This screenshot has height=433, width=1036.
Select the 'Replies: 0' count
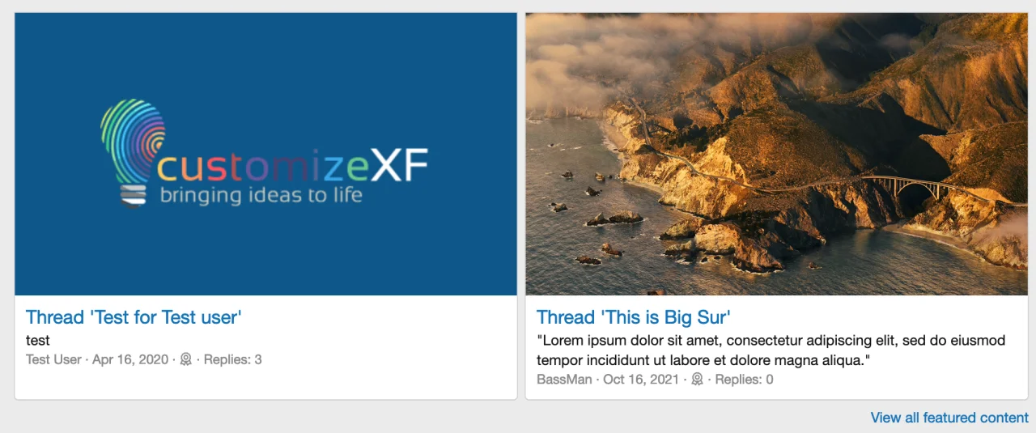click(744, 379)
